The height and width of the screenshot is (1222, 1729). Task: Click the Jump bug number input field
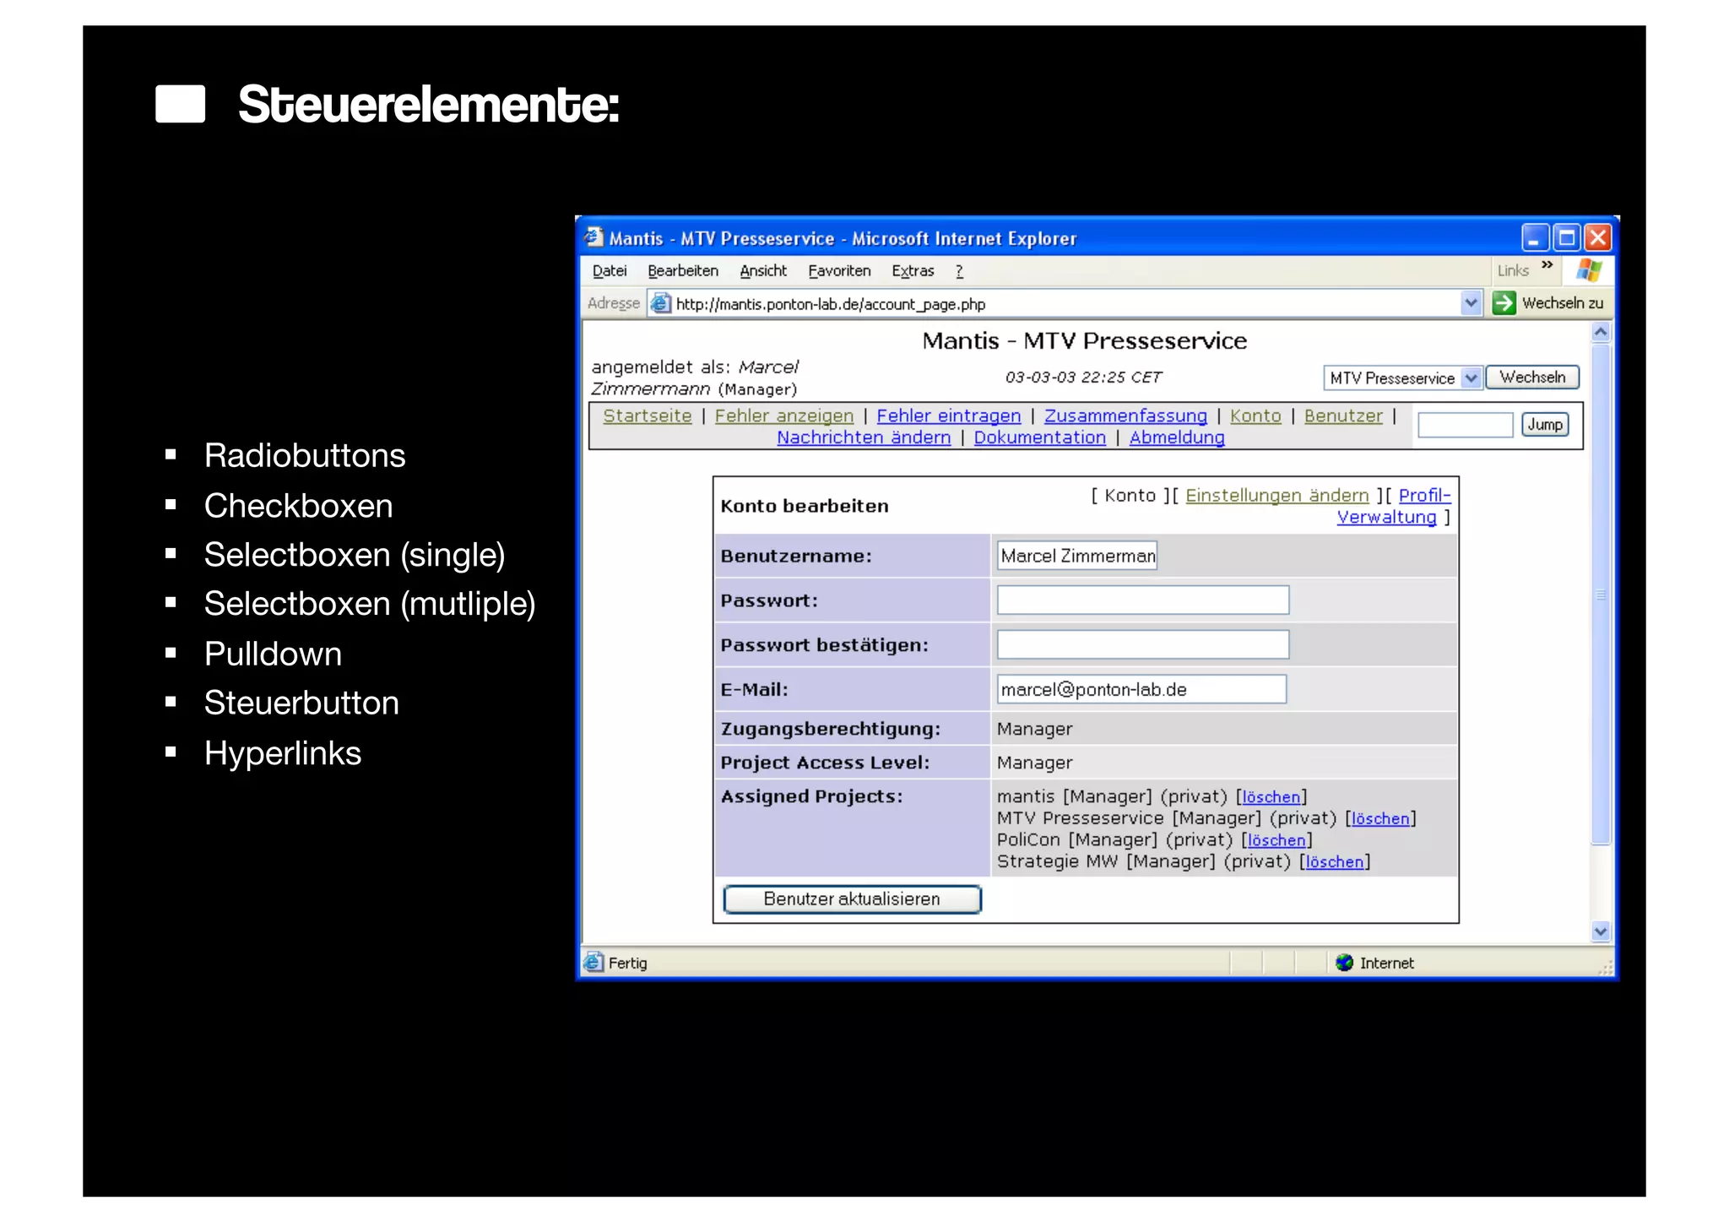(x=1466, y=425)
